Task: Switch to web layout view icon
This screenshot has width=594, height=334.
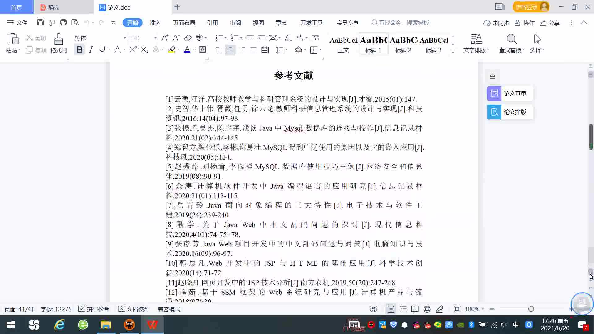Action: click(x=427, y=309)
